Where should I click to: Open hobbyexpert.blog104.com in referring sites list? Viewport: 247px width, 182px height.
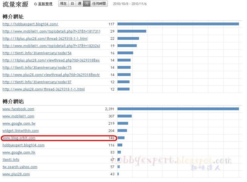24,145
